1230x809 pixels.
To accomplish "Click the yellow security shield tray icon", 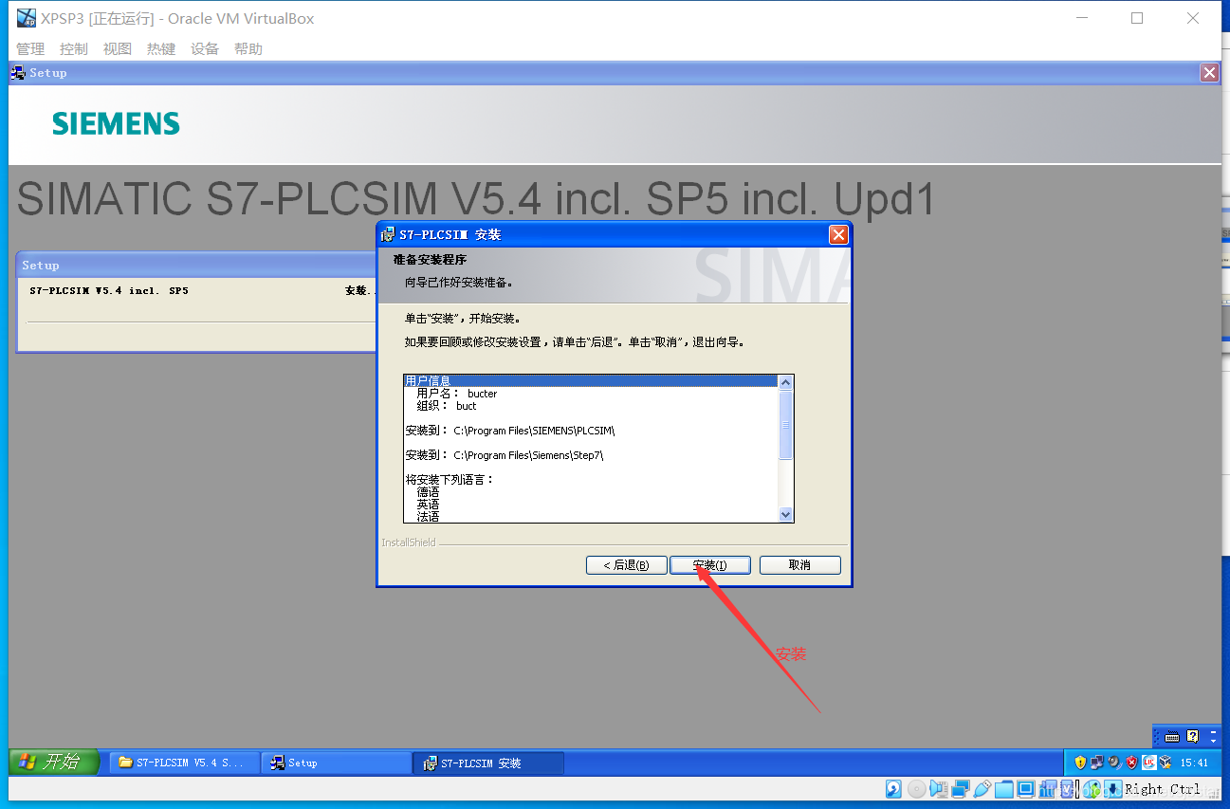I will tap(1080, 763).
